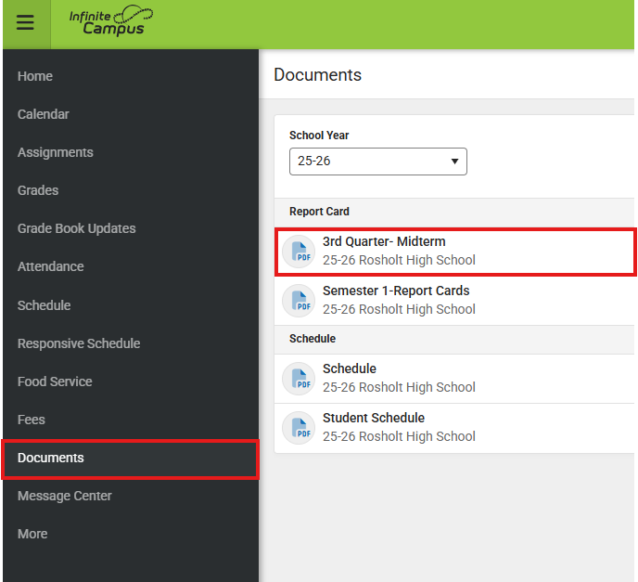Screen dimensions: 638x582
Task: Open the hamburger menu icon
Action: (x=25, y=23)
